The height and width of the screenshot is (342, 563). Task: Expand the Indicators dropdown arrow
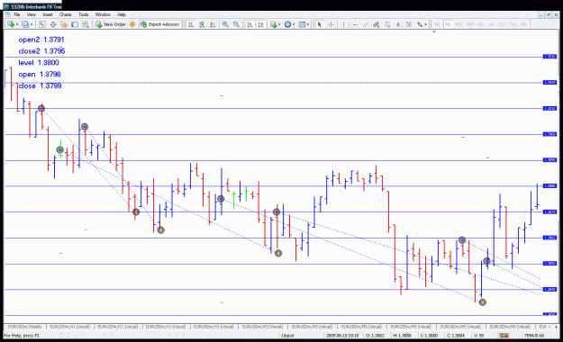(280, 24)
